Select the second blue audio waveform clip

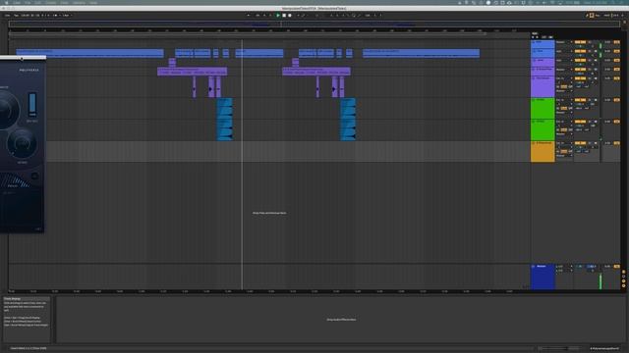pos(348,120)
